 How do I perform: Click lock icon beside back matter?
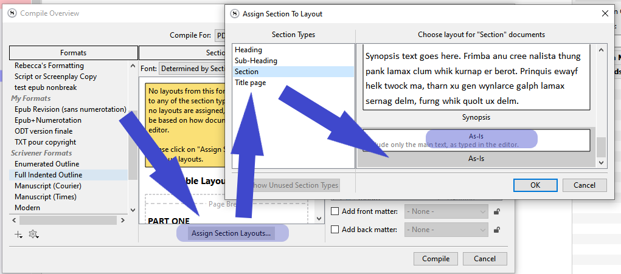[x=497, y=230]
